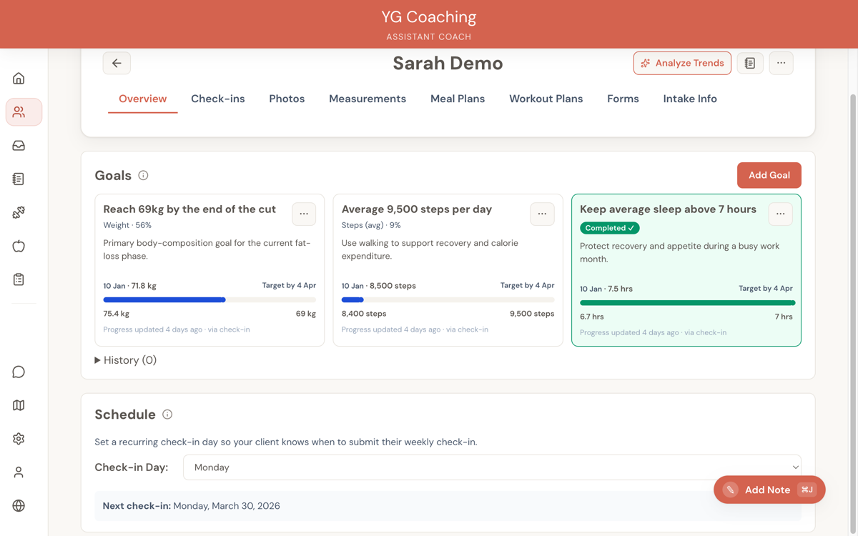Open the notes icon beside Analyze Trends

(x=750, y=63)
